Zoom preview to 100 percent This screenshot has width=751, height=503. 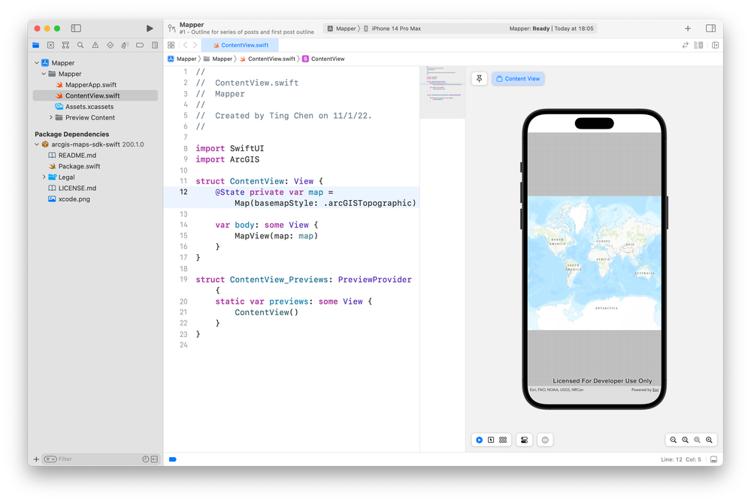point(686,440)
